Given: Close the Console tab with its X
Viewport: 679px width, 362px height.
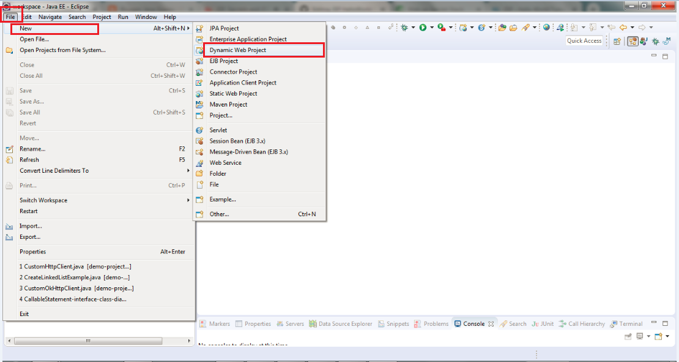Looking at the screenshot, I should (491, 324).
